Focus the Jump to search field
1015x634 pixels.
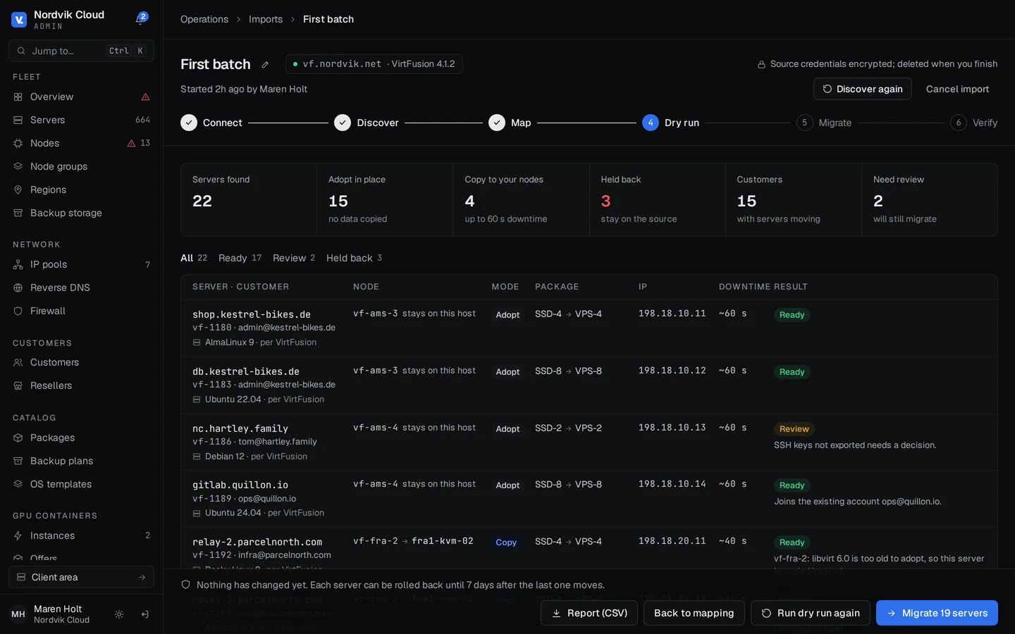click(x=81, y=51)
